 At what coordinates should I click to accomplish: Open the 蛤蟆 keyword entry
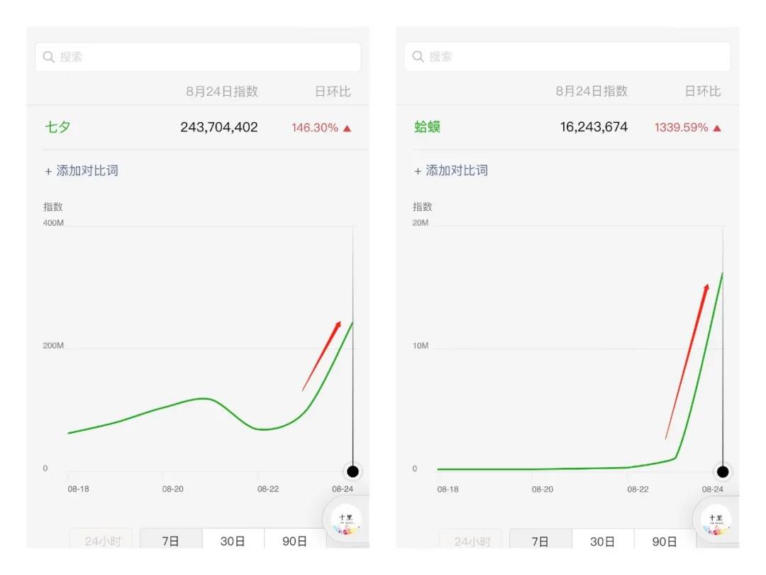coord(428,128)
